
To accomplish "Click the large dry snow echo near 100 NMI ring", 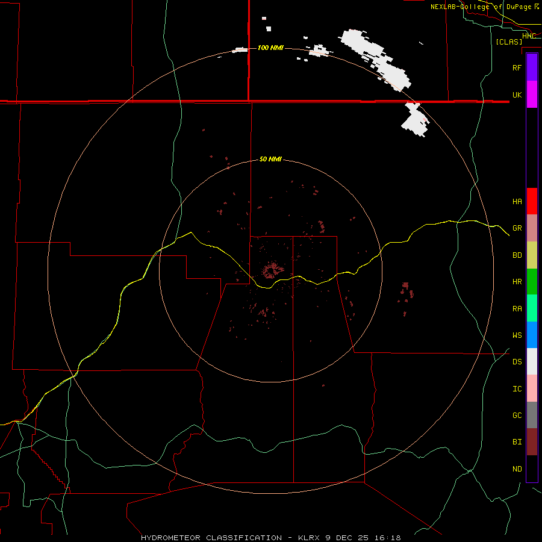I will [x=377, y=59].
